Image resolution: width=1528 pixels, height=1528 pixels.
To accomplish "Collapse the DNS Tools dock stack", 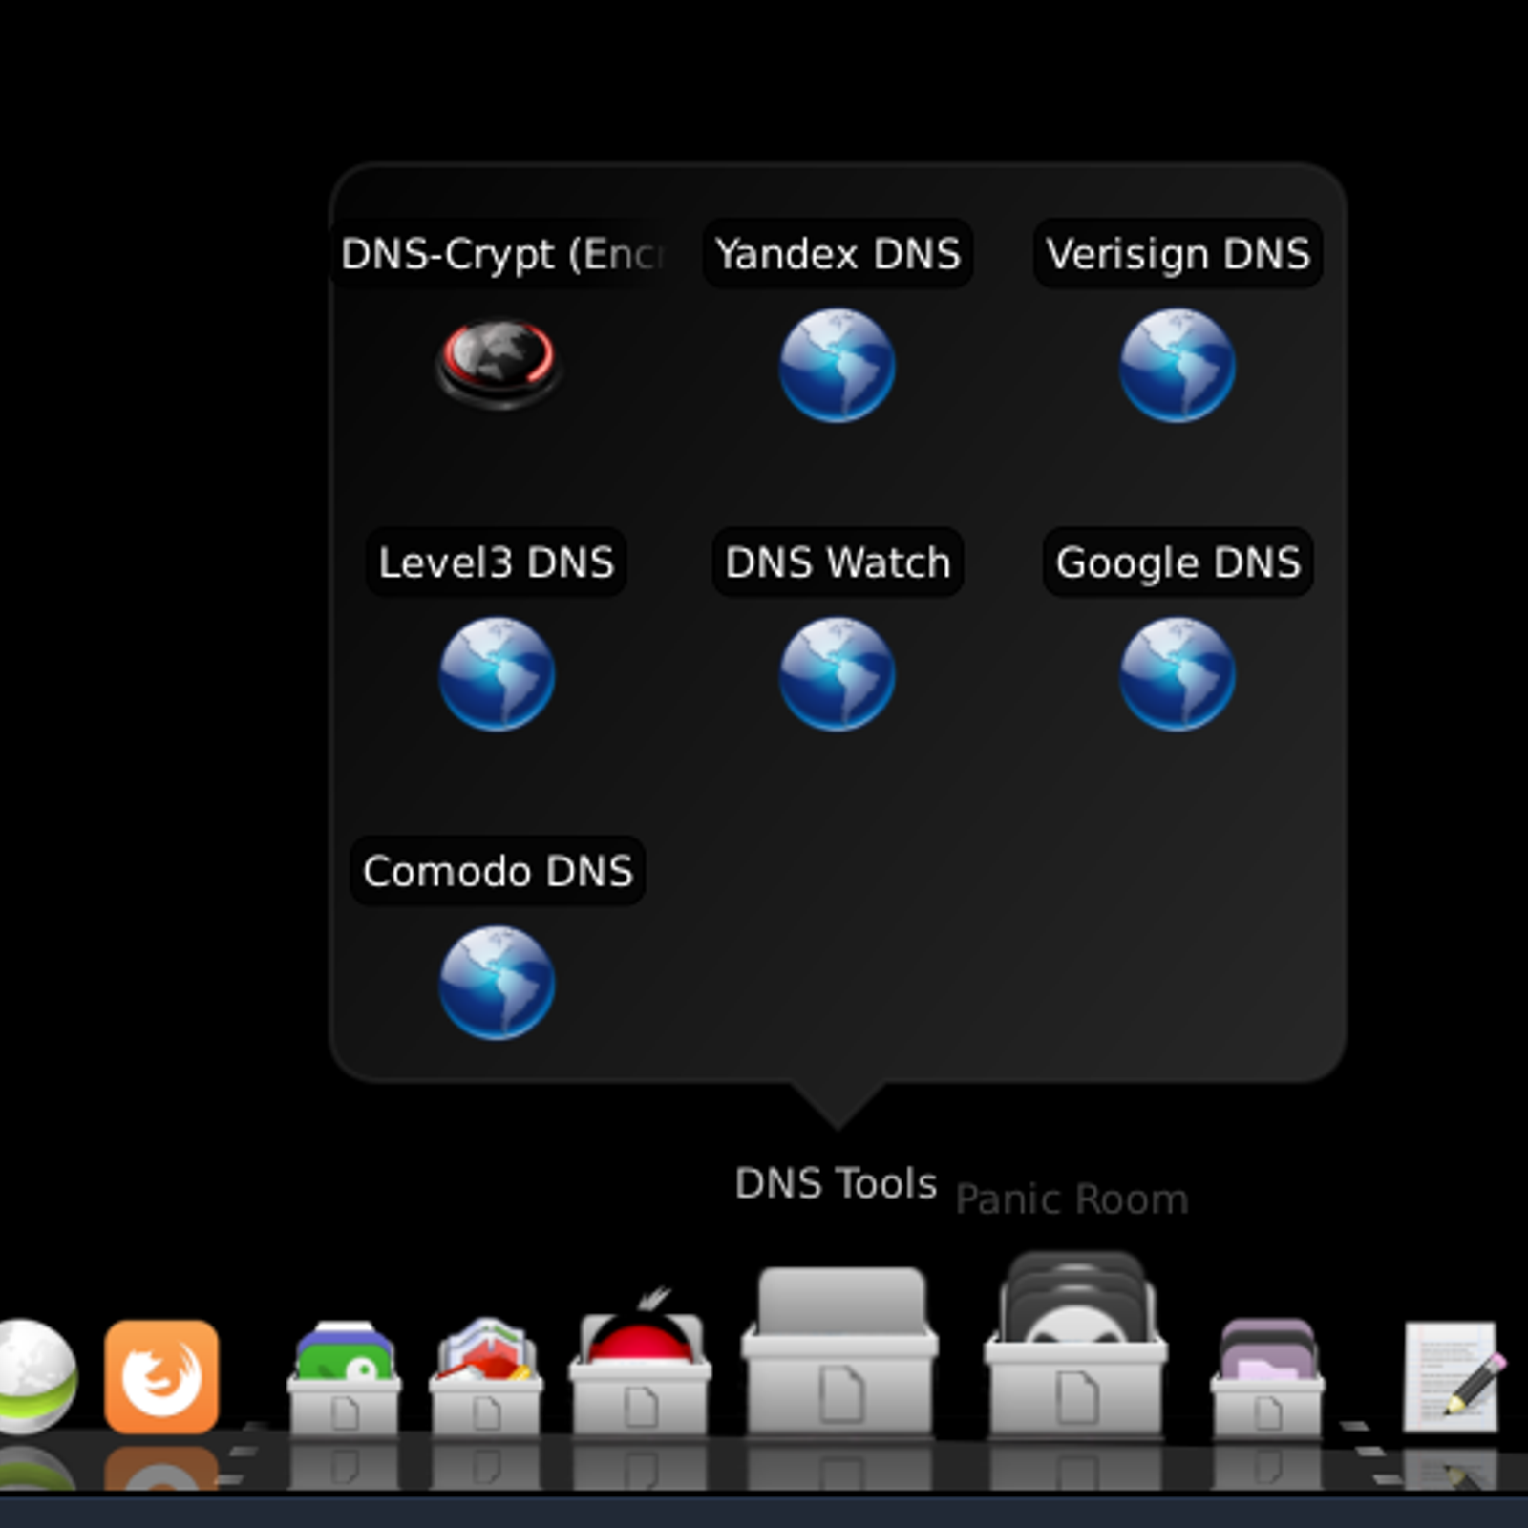I will pyautogui.click(x=840, y=1351).
